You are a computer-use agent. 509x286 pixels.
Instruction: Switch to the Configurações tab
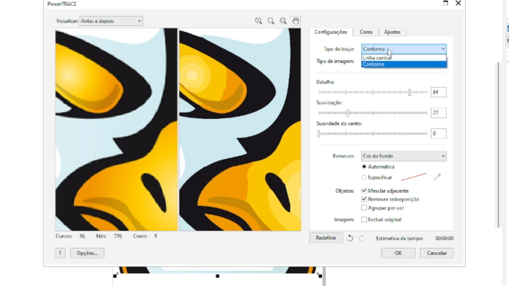click(331, 32)
